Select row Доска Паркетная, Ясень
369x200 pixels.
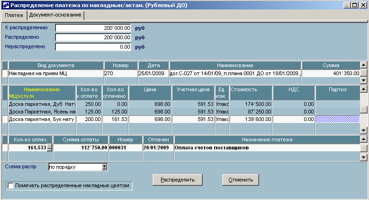pyautogui.click(x=181, y=112)
